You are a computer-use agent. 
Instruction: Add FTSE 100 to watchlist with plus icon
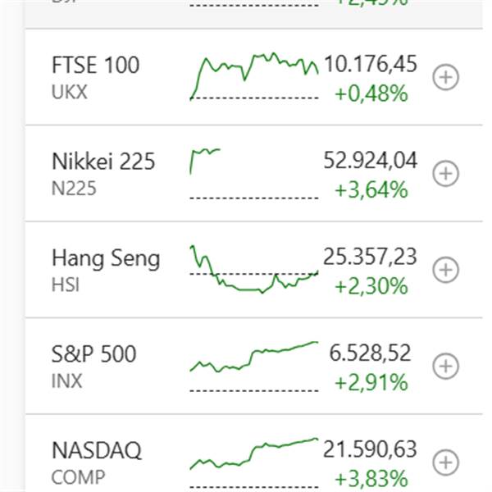pos(445,78)
